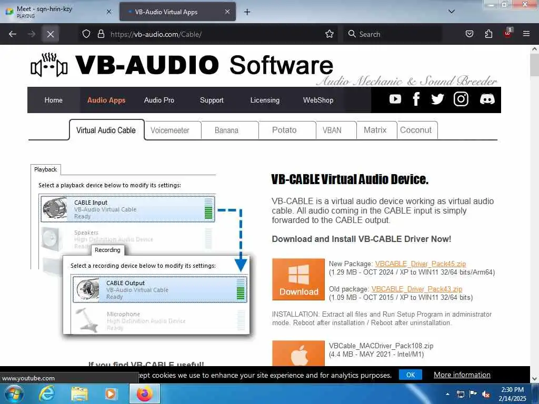Close the Meet sqn-hrin-kzy tab
The height and width of the screenshot is (404, 539).
tap(109, 12)
